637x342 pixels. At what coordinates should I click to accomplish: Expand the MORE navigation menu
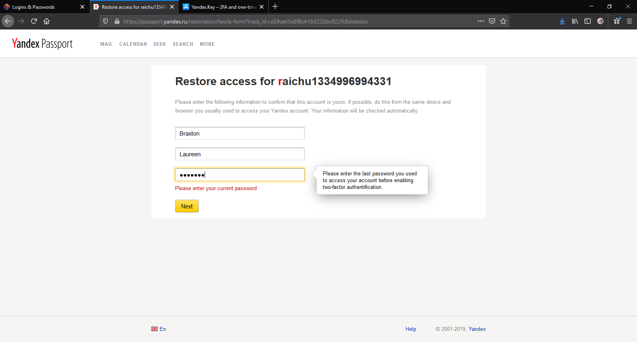[x=207, y=44]
